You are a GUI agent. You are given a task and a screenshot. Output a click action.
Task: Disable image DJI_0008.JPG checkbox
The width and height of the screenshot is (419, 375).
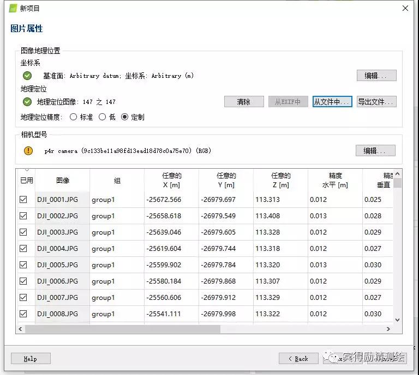click(x=23, y=314)
